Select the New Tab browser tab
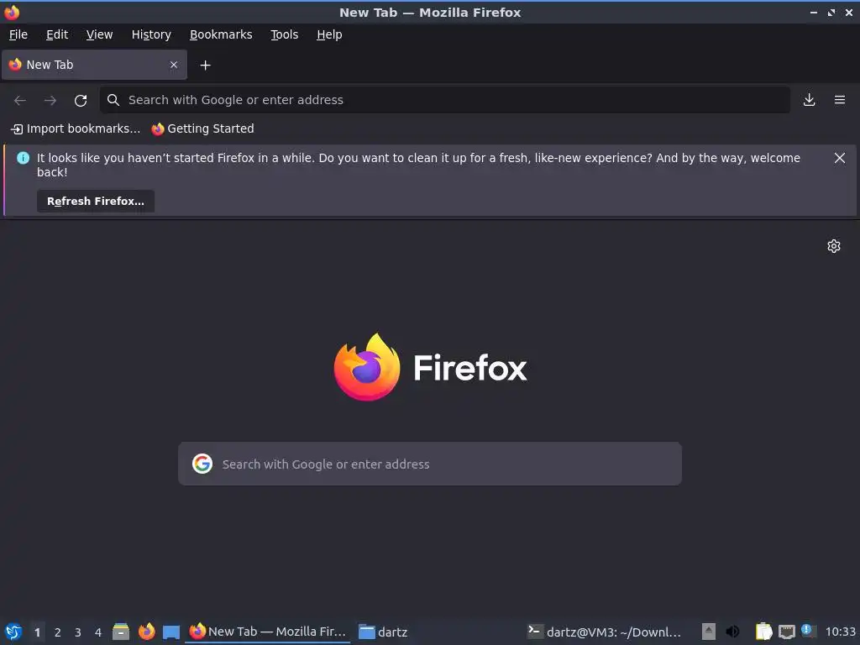This screenshot has width=860, height=645. coord(94,65)
